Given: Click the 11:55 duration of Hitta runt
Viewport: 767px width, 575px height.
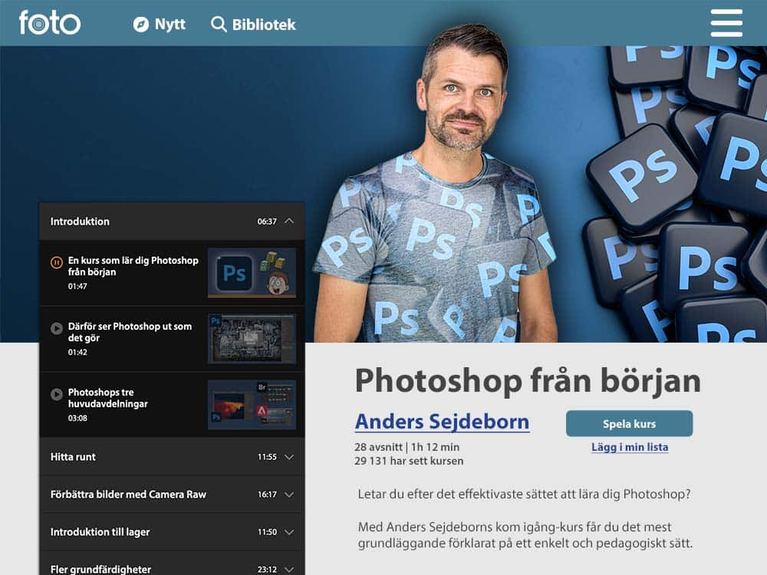Looking at the screenshot, I should tap(267, 457).
